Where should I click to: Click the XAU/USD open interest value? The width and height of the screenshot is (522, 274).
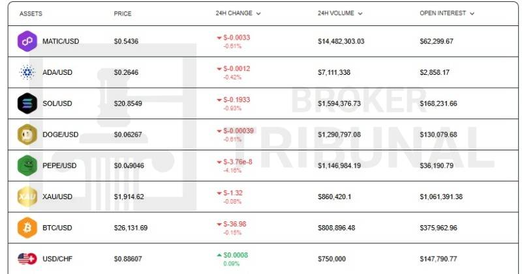(x=441, y=197)
